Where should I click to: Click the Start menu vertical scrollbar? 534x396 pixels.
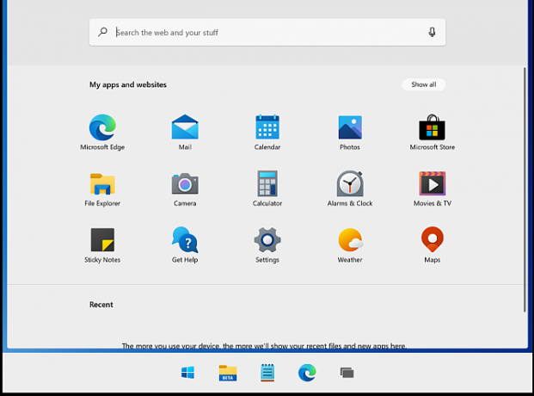[x=525, y=189]
